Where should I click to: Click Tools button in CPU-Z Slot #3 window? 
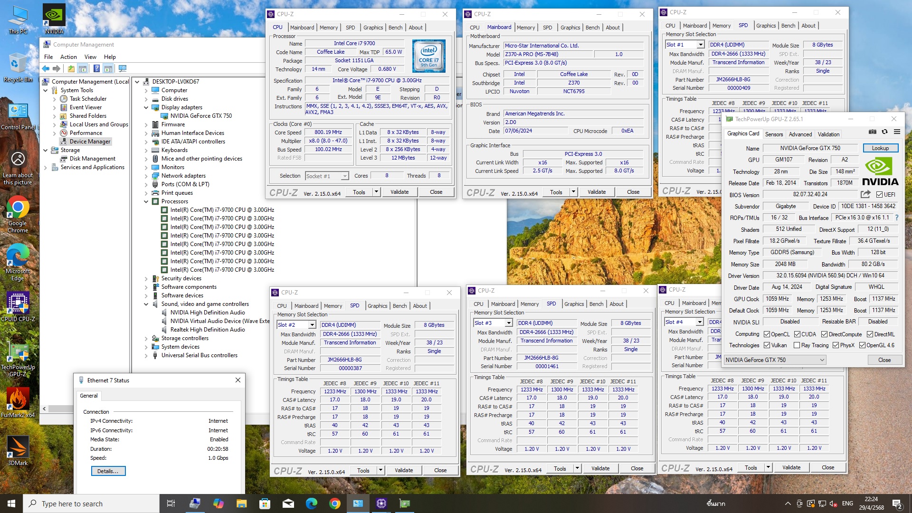click(x=560, y=468)
